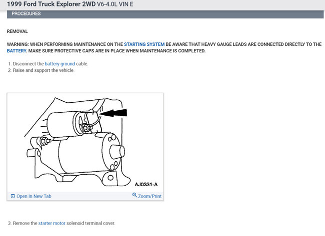Click the vehicle title 1999 Ford Truck Explorer 2WD

(x=51, y=4)
